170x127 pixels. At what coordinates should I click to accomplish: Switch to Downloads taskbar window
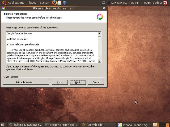[x=98, y=125]
